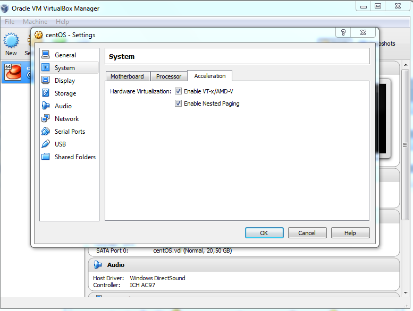Select the Serial Ports icon
413x311 pixels.
[x=46, y=131]
